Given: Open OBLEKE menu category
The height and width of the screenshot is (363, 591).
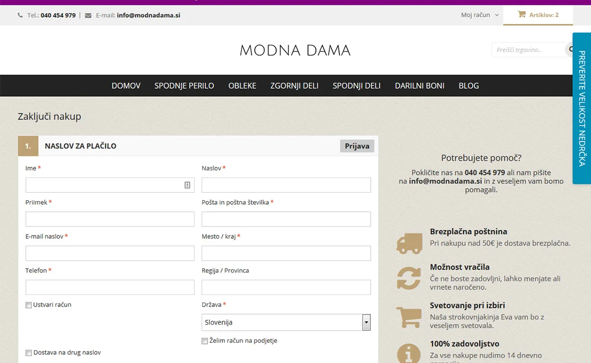Looking at the screenshot, I should pyautogui.click(x=242, y=86).
